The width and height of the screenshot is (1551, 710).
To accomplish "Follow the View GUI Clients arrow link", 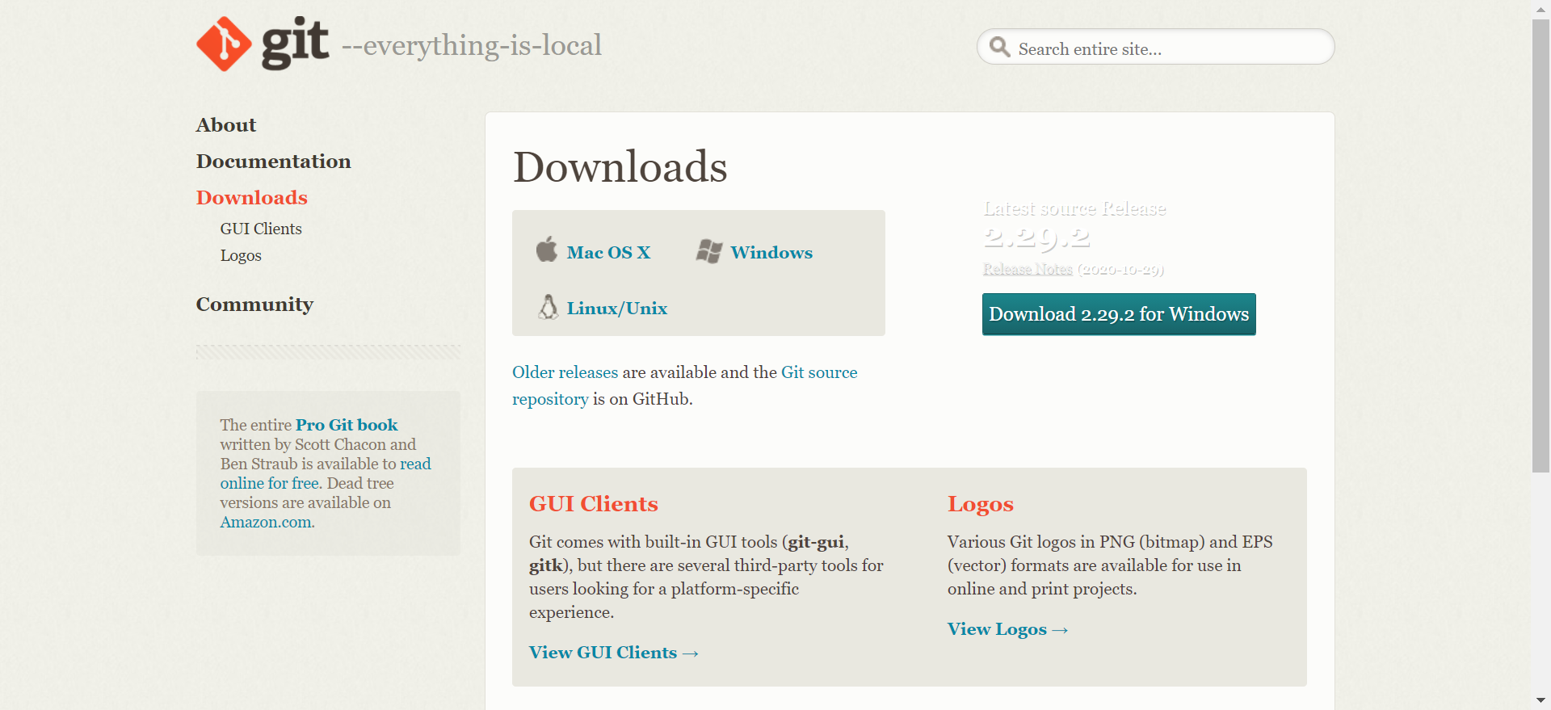I will [x=614, y=653].
